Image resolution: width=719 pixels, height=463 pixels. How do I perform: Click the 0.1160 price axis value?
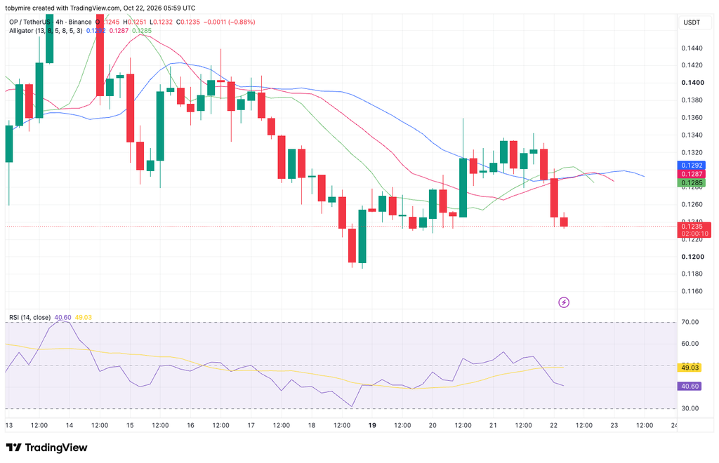click(x=692, y=291)
